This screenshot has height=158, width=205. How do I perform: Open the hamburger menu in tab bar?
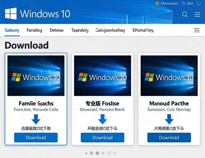197,30
